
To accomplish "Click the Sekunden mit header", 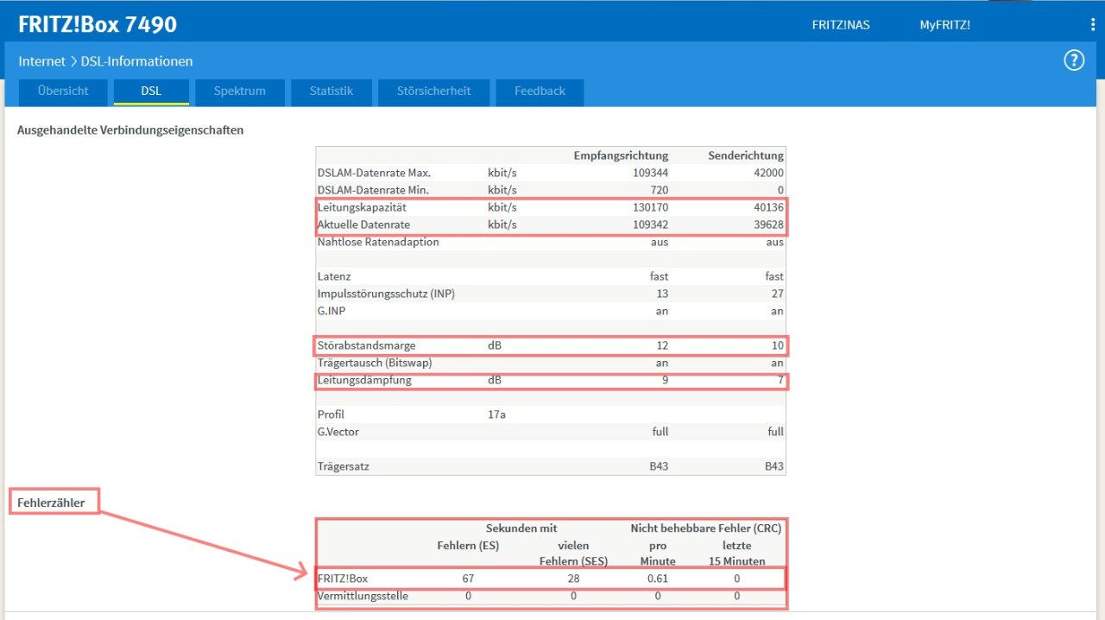I will coord(521,528).
